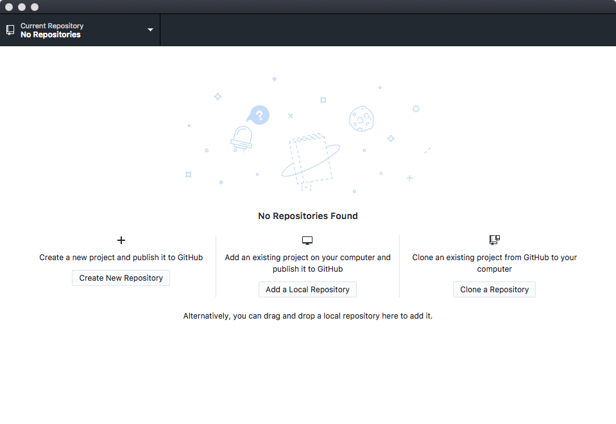Click the Add a Local Repository button

[x=307, y=290]
